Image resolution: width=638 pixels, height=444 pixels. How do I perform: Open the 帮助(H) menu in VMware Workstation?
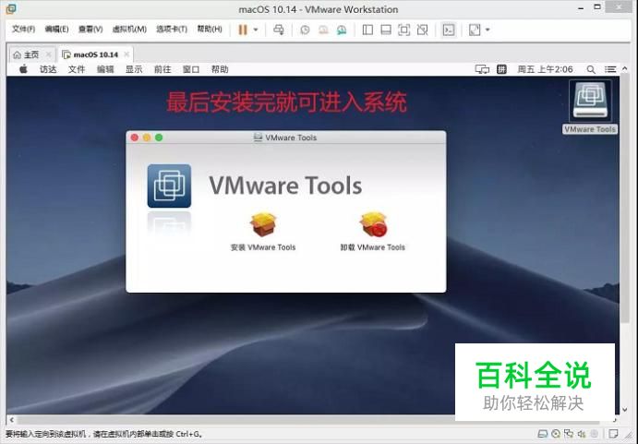point(210,29)
